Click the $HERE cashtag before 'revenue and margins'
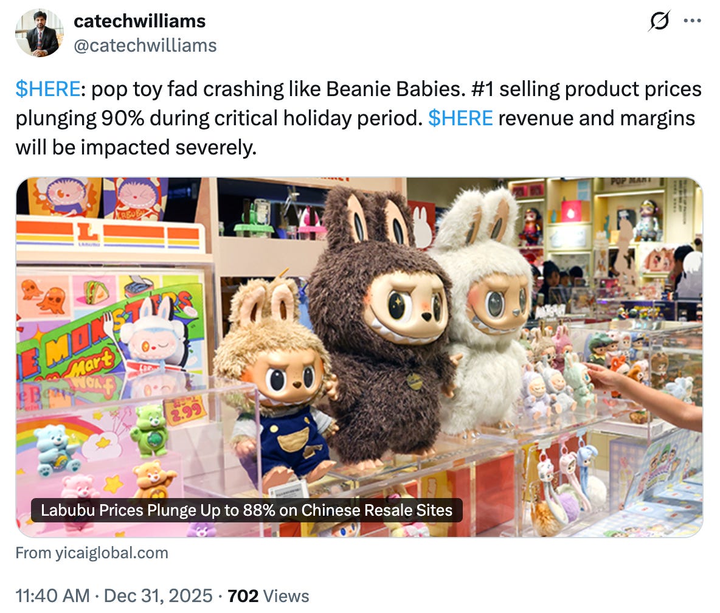This screenshot has width=720, height=613. 460,118
